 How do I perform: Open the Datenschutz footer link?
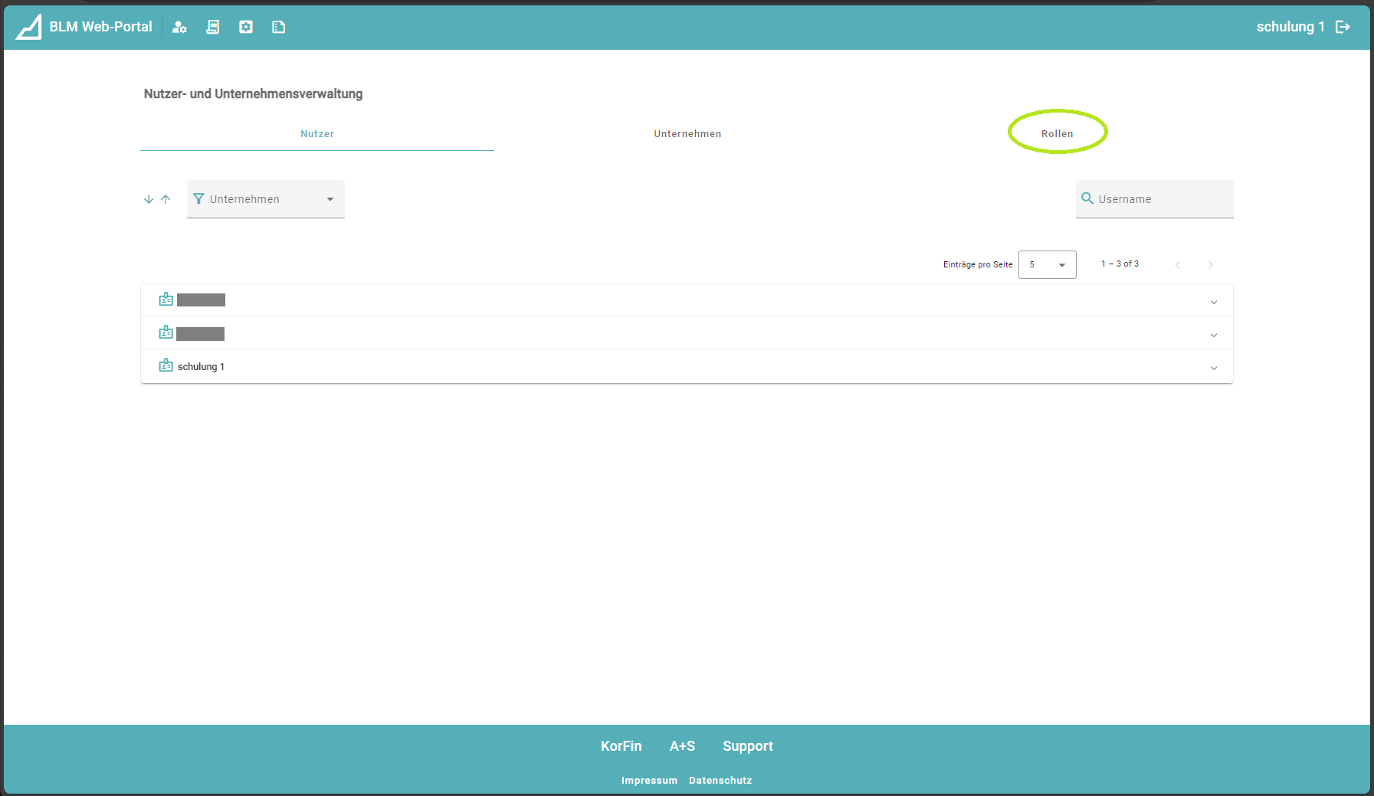tap(720, 780)
